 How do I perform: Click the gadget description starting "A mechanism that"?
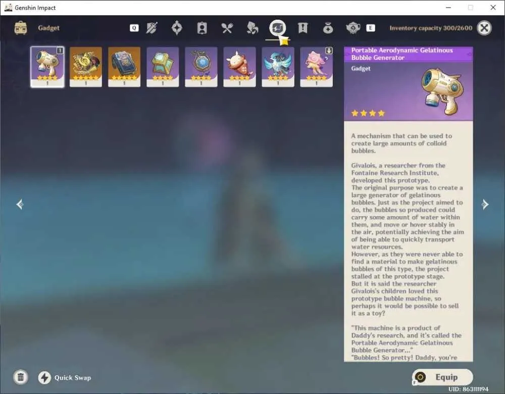click(401, 143)
